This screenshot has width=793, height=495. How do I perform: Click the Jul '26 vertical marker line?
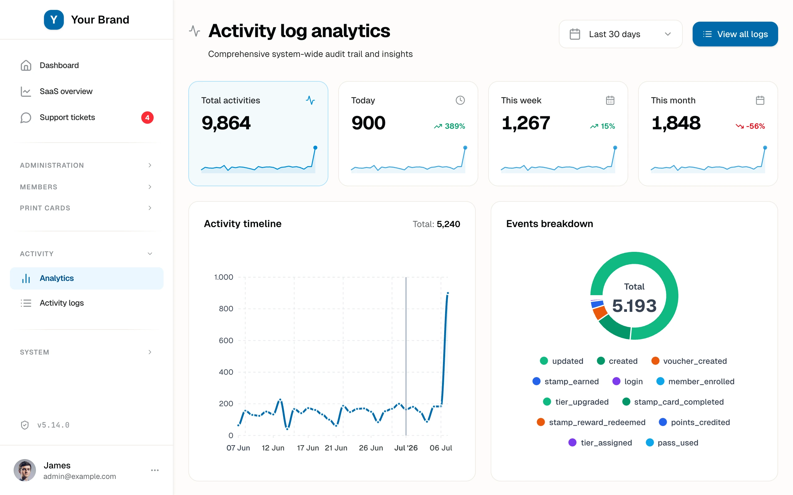coord(406,356)
